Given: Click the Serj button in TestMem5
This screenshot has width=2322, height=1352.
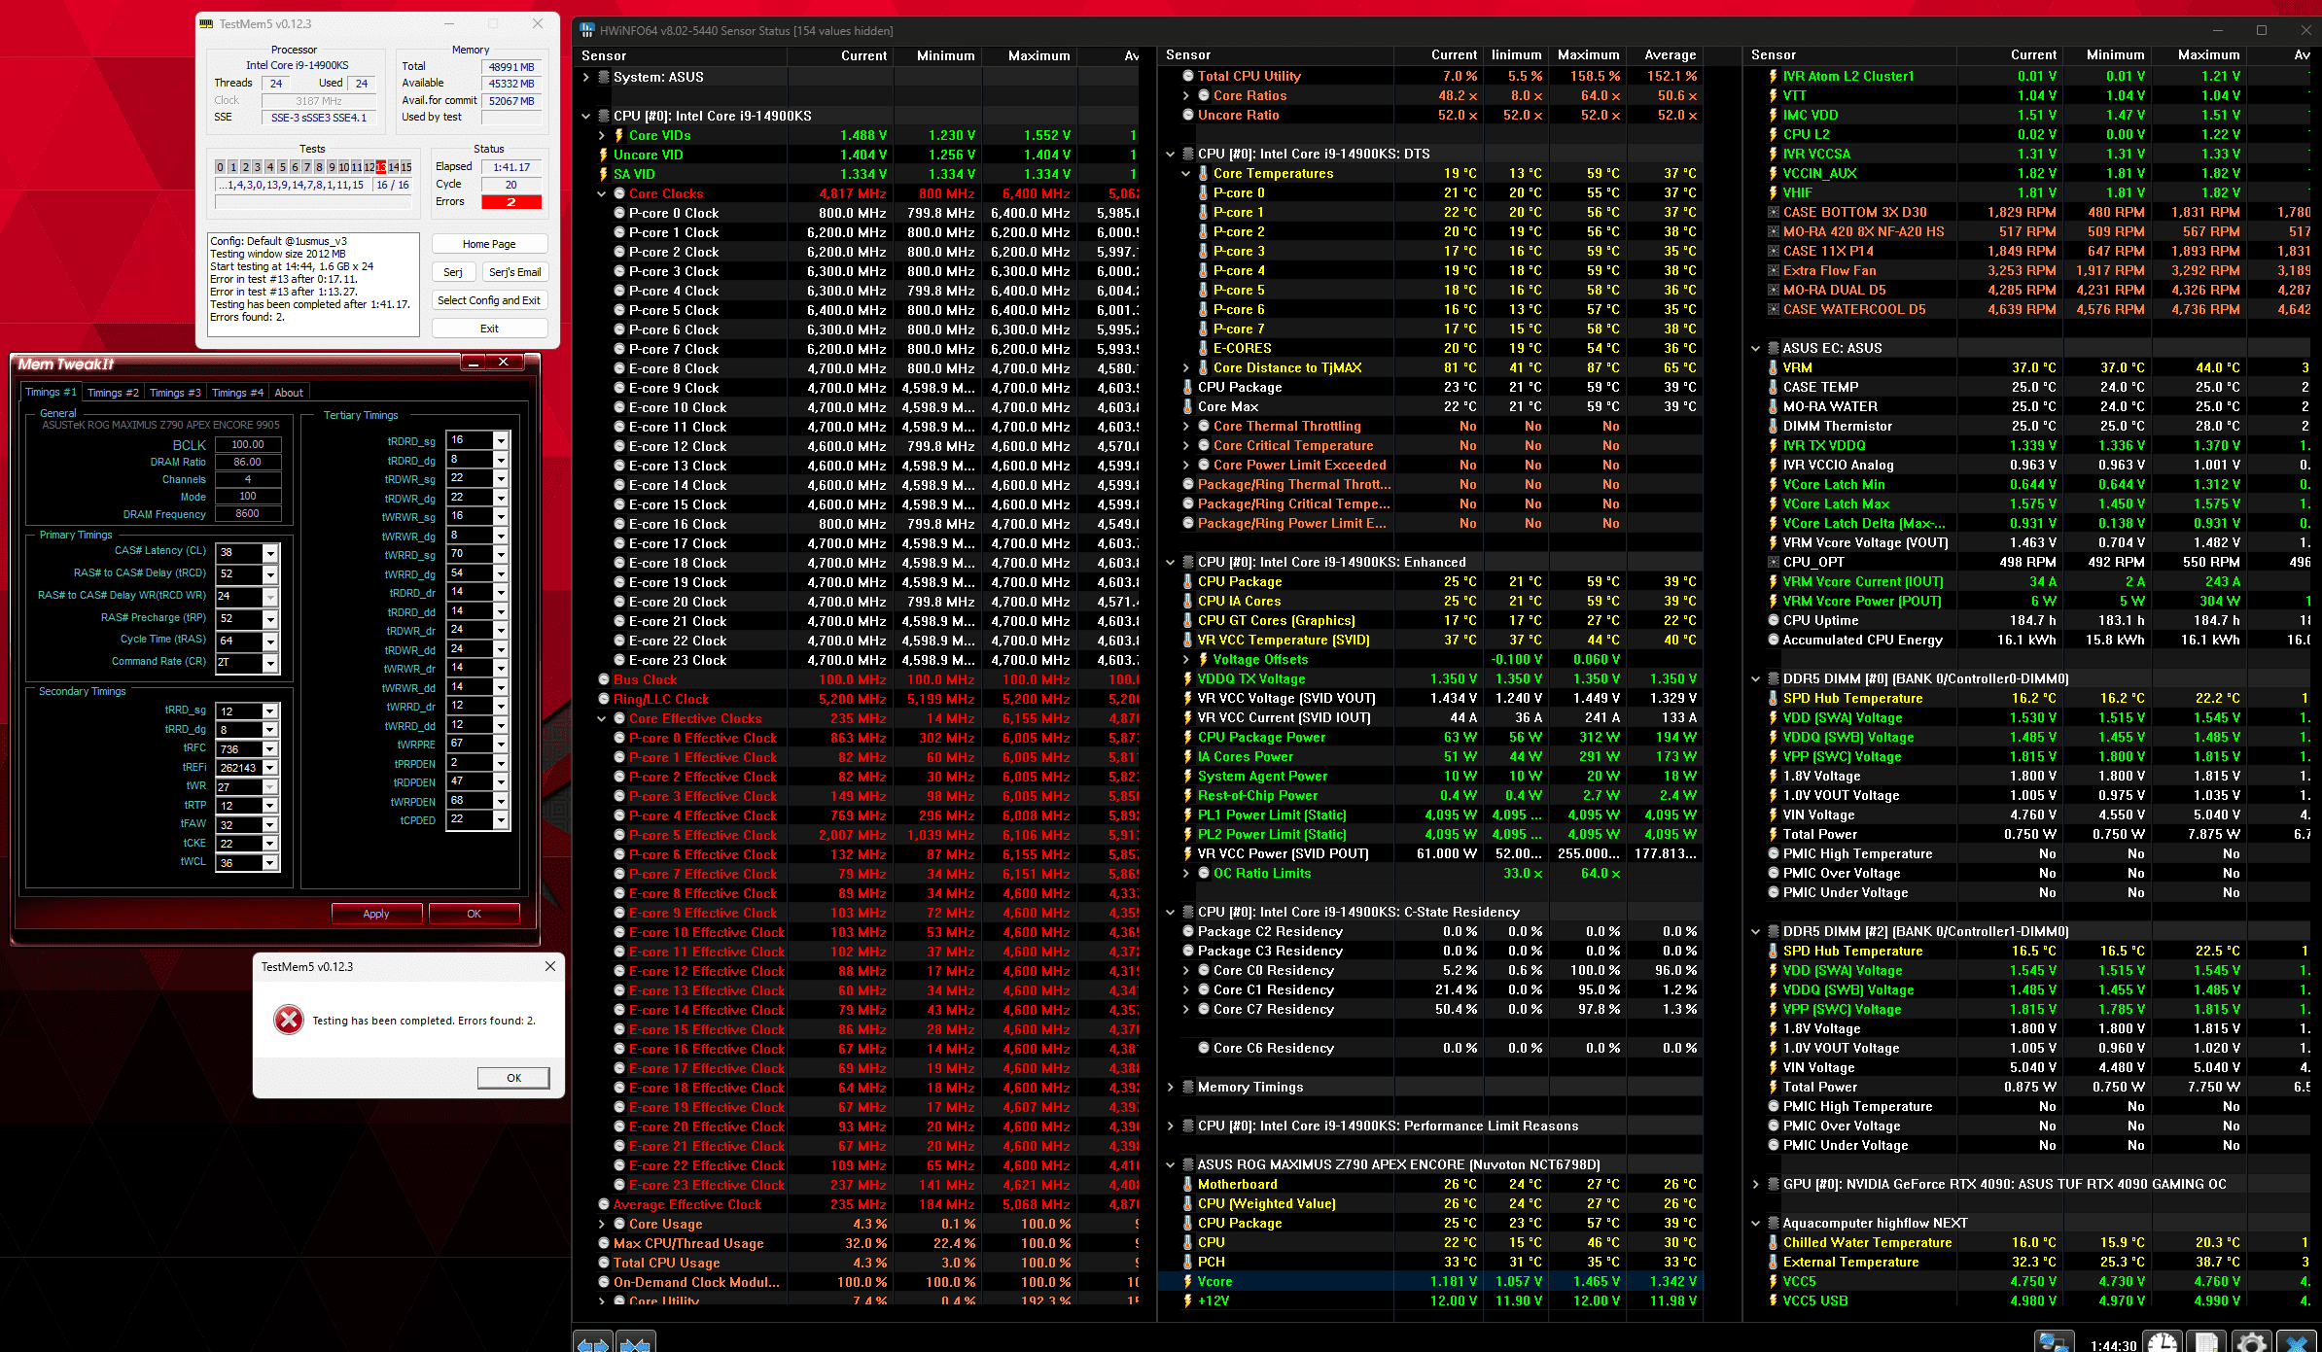Looking at the screenshot, I should point(453,272).
